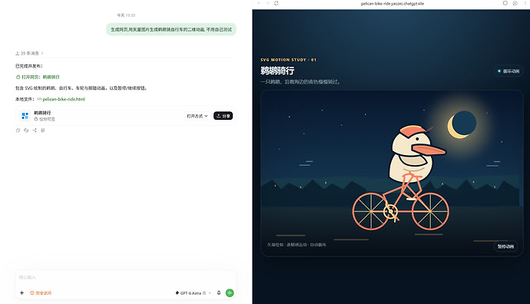Click the crescent moon in the animation
530x304 pixels.
coord(462,124)
